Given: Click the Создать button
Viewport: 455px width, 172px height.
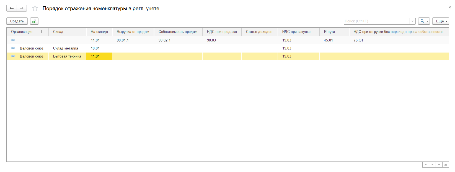Looking at the screenshot, I should pyautogui.click(x=17, y=21).
